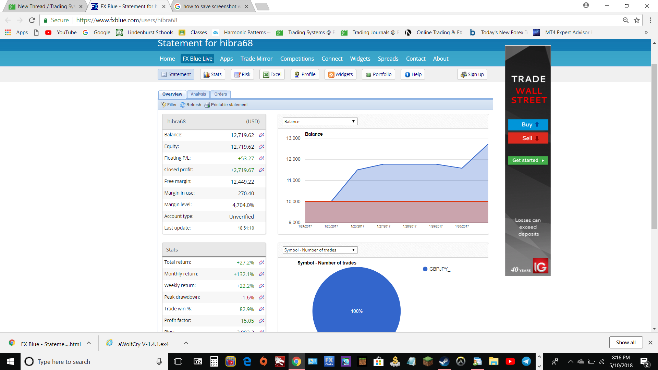Open the Chrome menu (three dots)

pos(650,20)
